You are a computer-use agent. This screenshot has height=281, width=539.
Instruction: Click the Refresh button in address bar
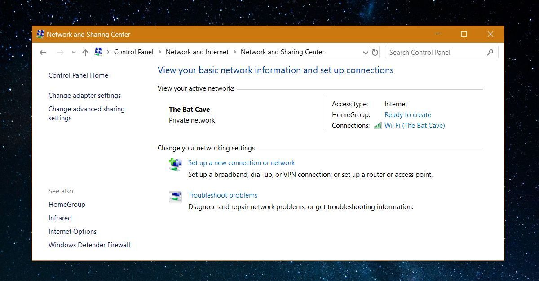[x=376, y=53]
